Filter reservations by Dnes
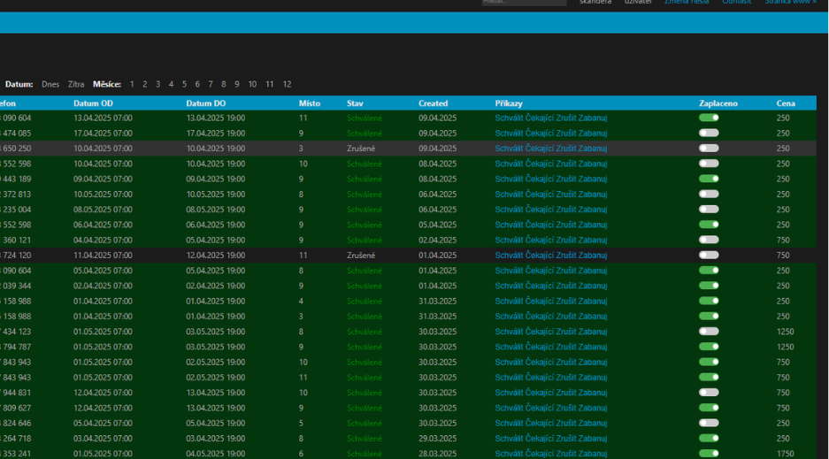The height and width of the screenshot is (459, 829). pyautogui.click(x=50, y=85)
